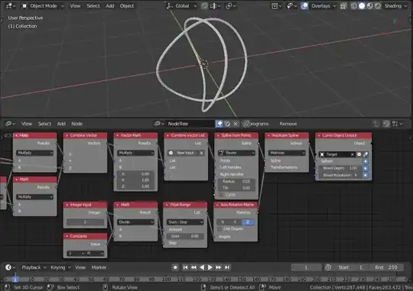Toggle the Bevel Depth blue button
The height and width of the screenshot is (291, 413).
[x=366, y=168]
